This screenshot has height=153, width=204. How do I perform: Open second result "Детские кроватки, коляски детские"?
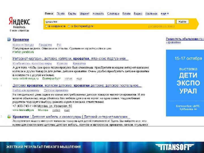(77, 86)
